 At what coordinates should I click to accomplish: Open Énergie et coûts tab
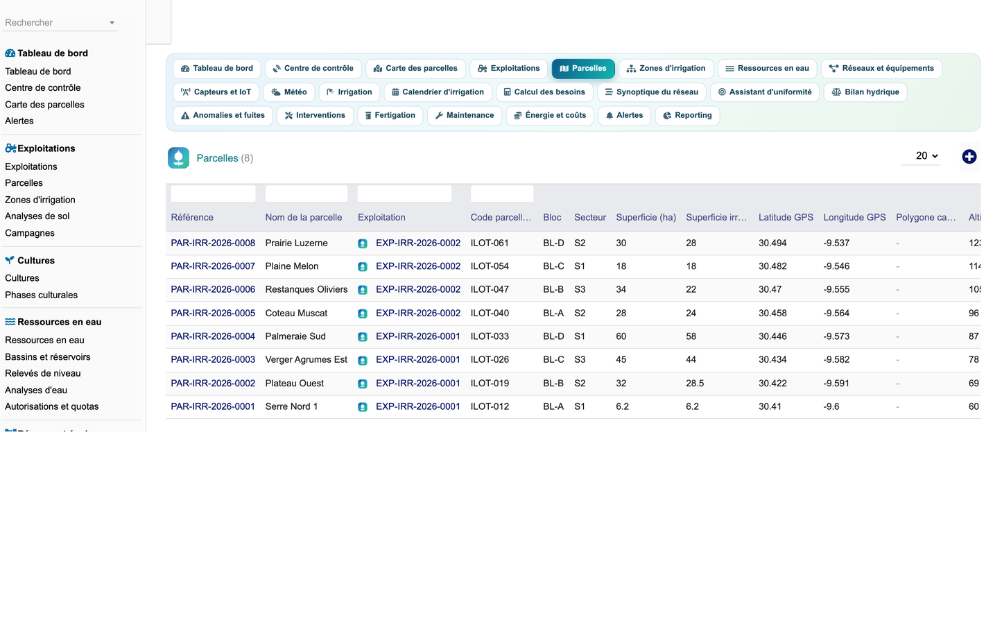[x=550, y=116]
